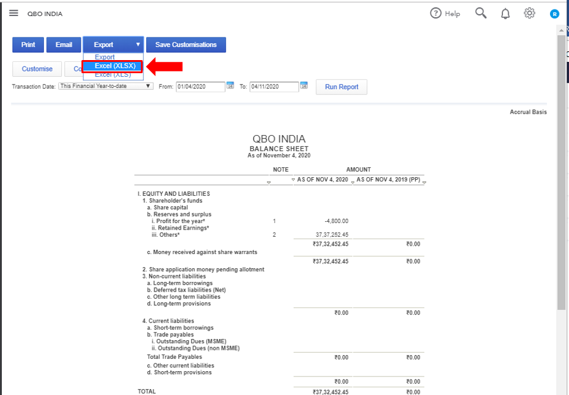
Task: Open the search magnifier icon
Action: (x=481, y=13)
